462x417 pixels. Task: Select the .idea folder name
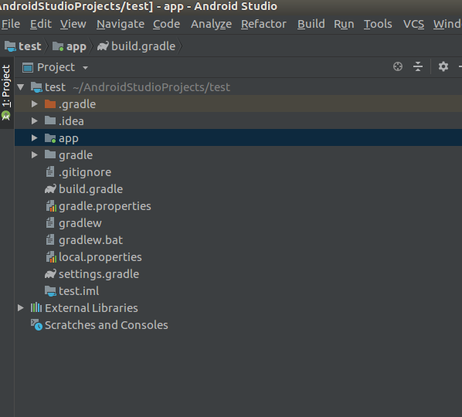[71, 121]
